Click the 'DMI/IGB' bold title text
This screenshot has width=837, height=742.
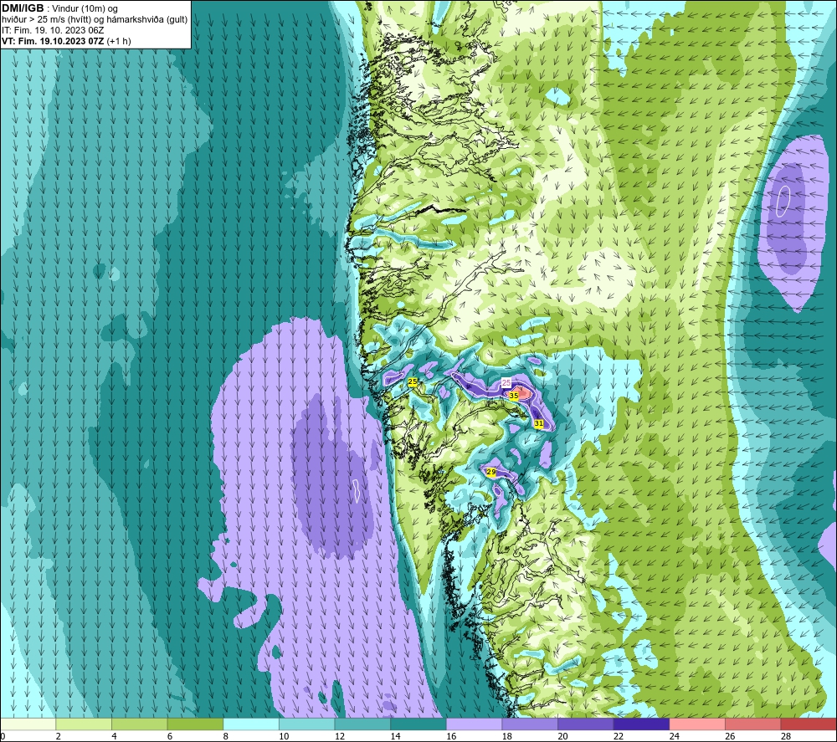(23, 8)
